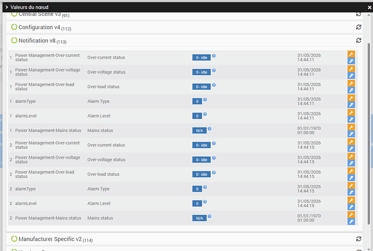
Task: Open help for endpoint 2 Over-voltage status value
Action: tap(214, 158)
